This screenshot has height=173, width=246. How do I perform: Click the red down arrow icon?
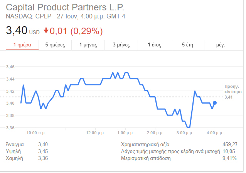pyautogui.click(x=46, y=30)
